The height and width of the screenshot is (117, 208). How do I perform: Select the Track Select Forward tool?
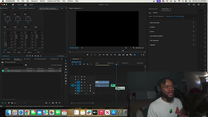tap(66, 63)
